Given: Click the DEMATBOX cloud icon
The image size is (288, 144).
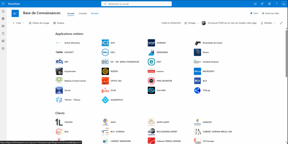Looking at the screenshot, I should coord(151,52).
